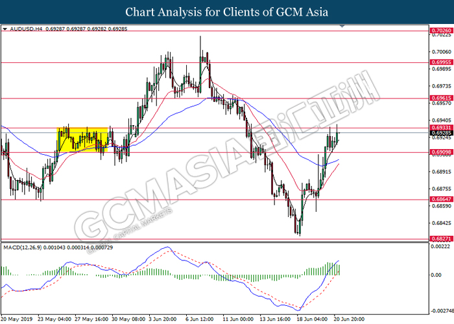Click the current price tag 0.69285
Viewport: 454px width, 324px height.
(441, 133)
